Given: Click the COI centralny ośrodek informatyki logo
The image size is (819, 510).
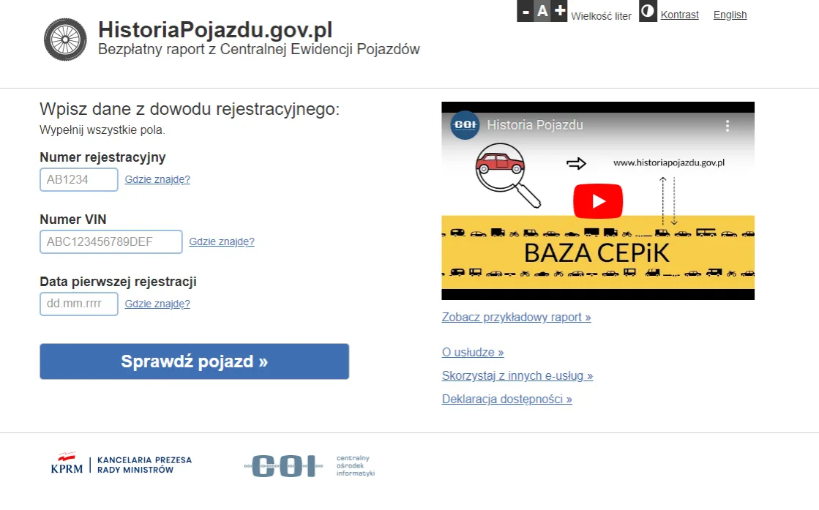Looking at the screenshot, I should pyautogui.click(x=310, y=465).
